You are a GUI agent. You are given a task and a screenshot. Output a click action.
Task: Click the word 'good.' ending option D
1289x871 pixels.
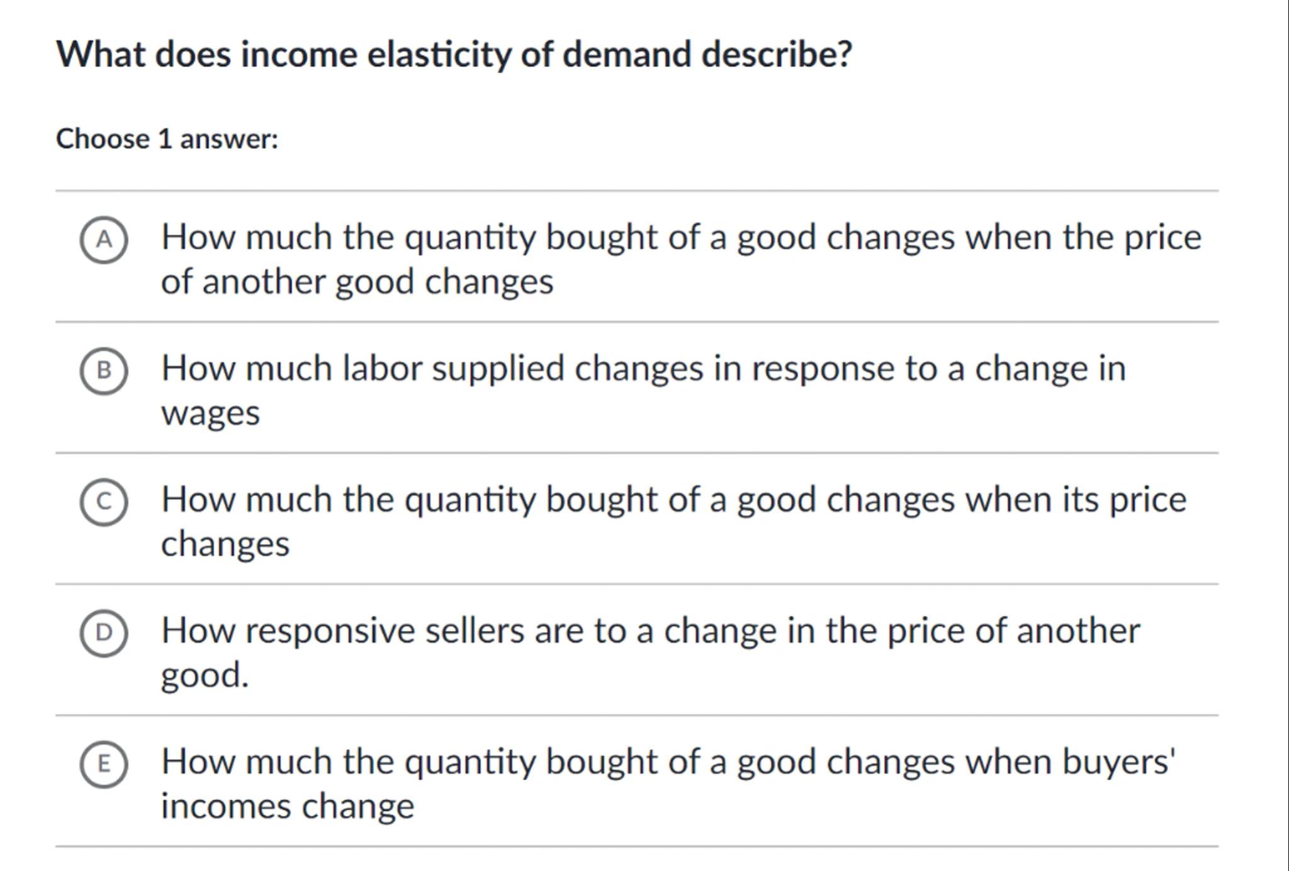[205, 675]
